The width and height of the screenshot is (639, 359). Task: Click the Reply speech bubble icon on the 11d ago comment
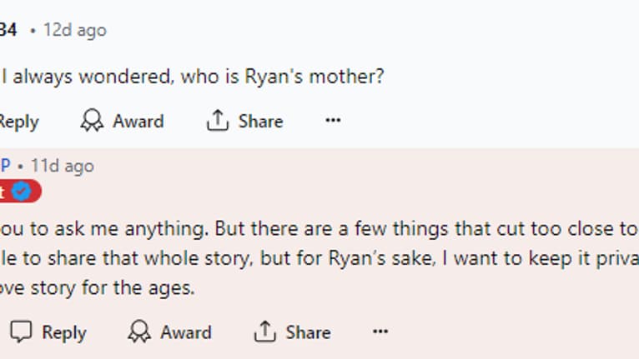coord(21,332)
